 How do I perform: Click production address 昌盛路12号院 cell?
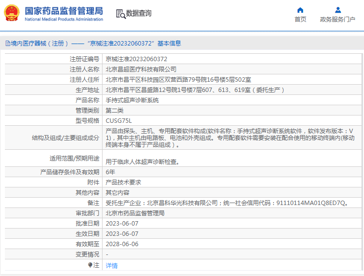tap(195, 90)
